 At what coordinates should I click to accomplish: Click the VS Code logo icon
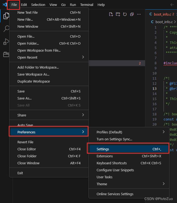[5, 5]
